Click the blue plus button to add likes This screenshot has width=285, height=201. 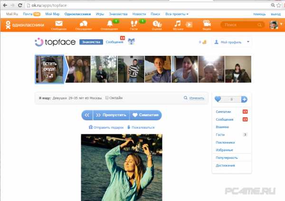(x=244, y=99)
